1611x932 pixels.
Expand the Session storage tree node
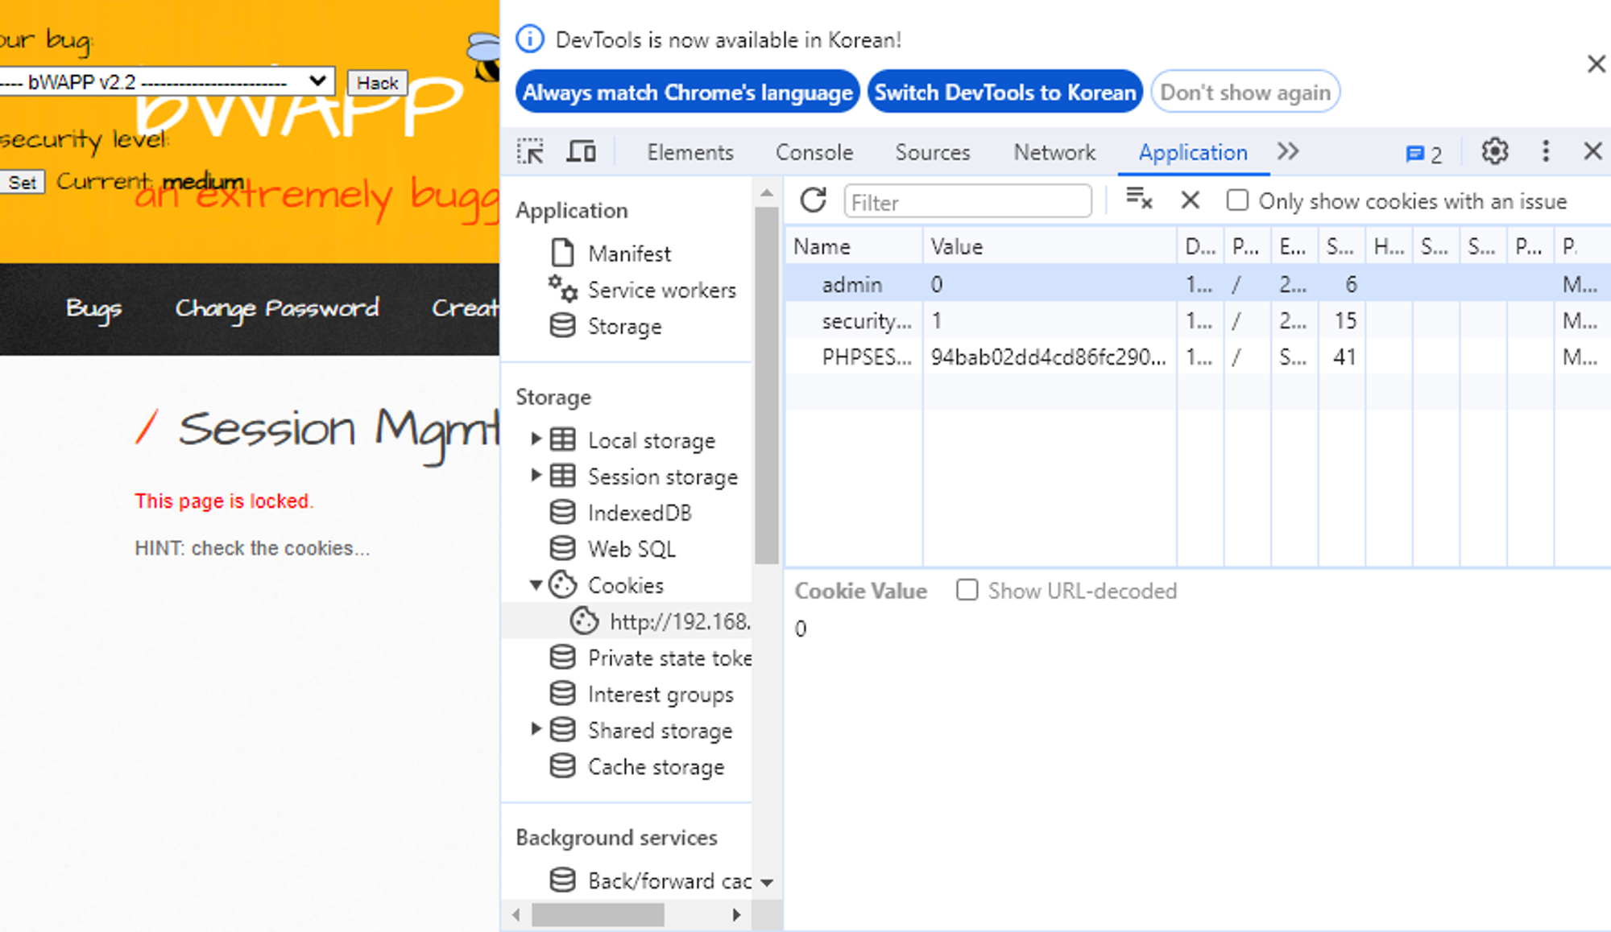coord(536,475)
